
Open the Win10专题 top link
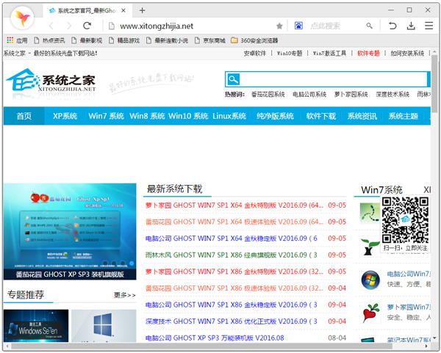coord(290,54)
